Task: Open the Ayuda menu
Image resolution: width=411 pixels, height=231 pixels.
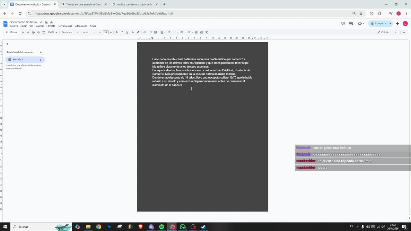Action: click(93, 26)
